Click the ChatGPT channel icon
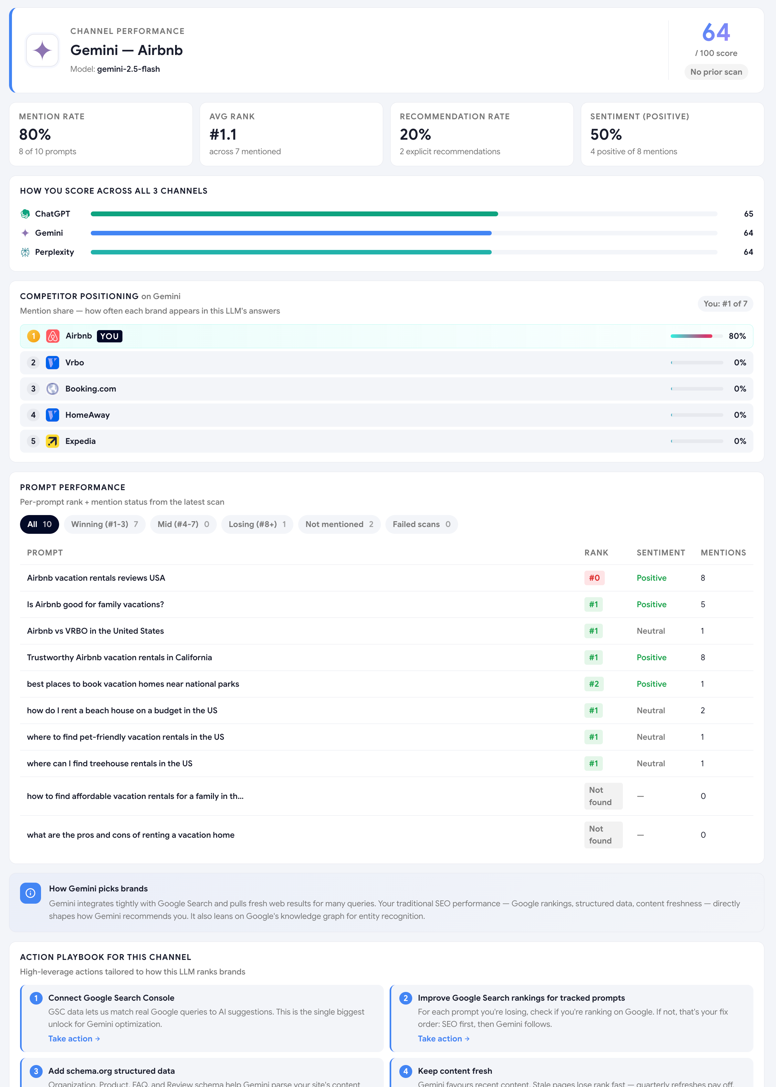Image resolution: width=776 pixels, height=1087 pixels. (25, 214)
